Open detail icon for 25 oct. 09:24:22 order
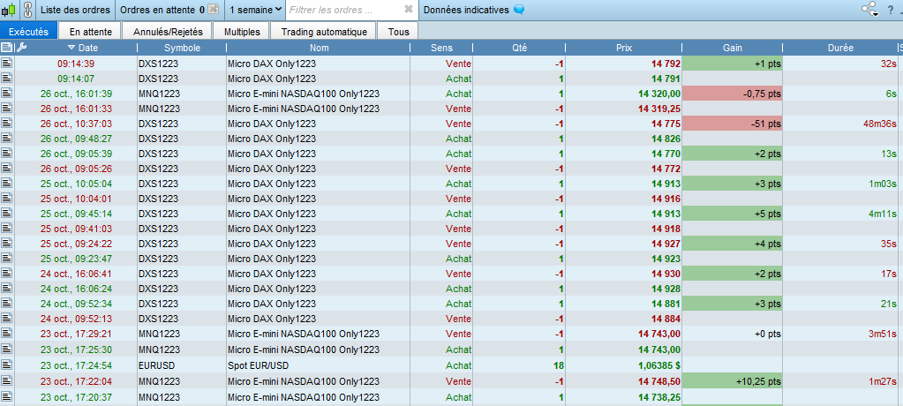903x406 pixels. [x=7, y=243]
